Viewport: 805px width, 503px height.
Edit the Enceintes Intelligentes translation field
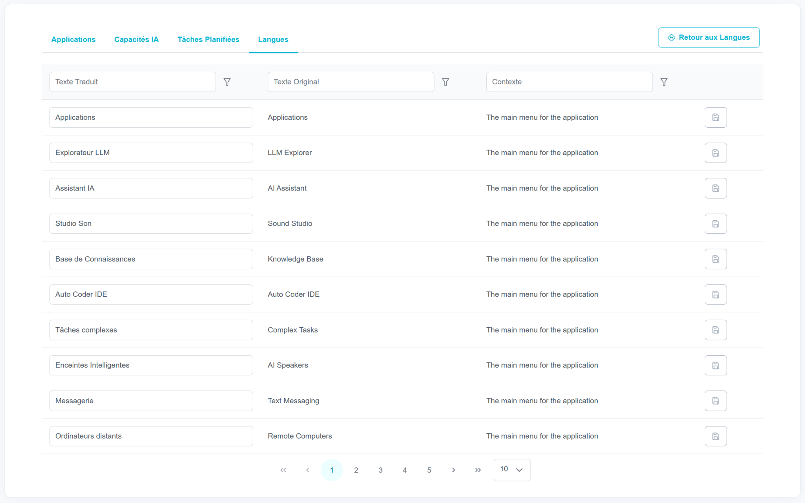point(151,365)
